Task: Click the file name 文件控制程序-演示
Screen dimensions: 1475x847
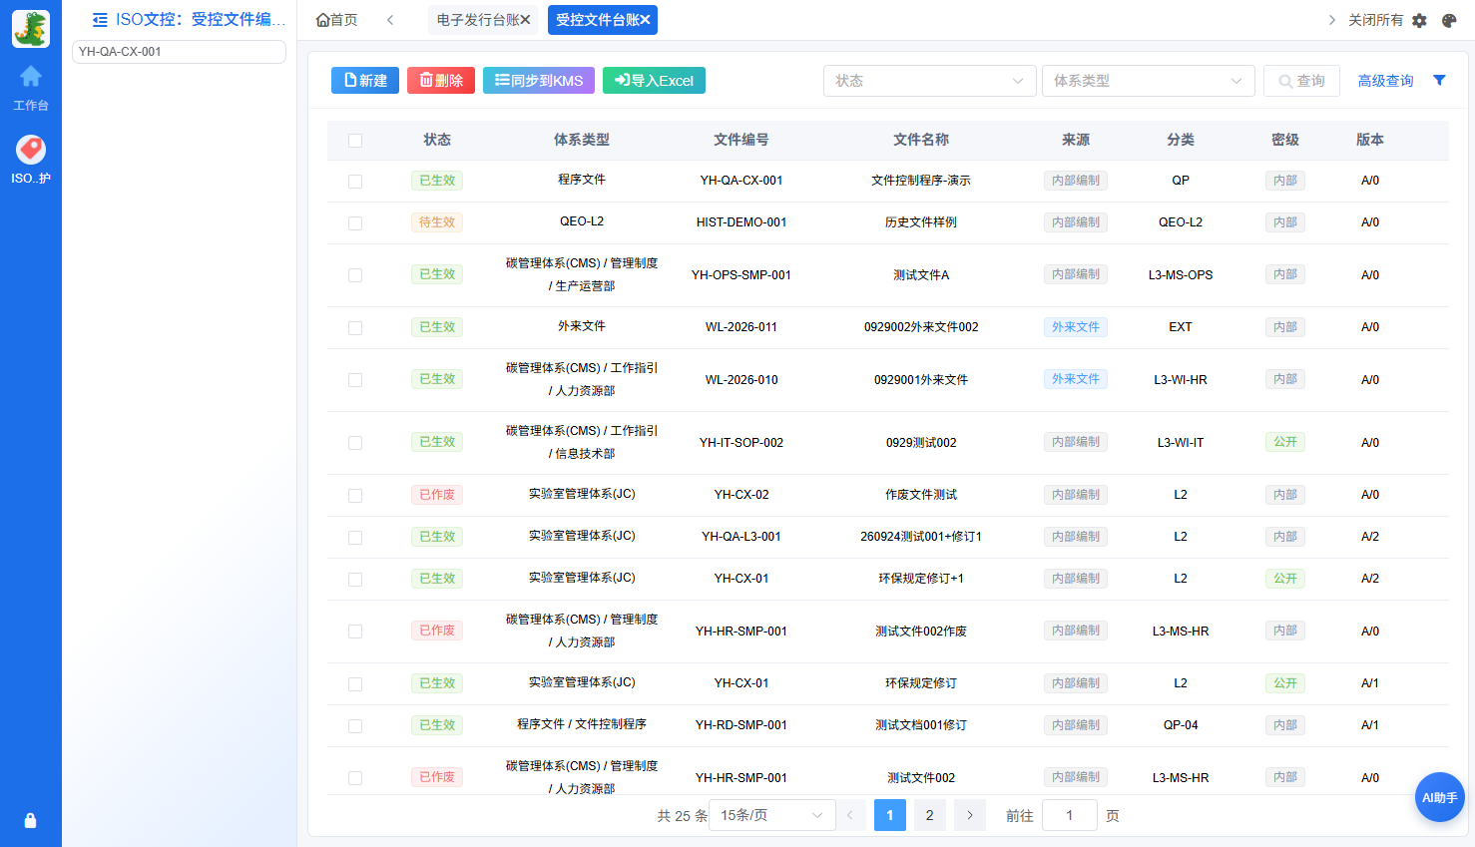Action: 921,181
